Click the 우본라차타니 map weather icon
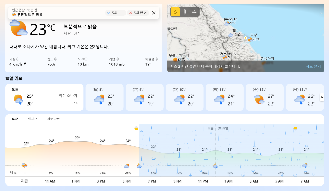The width and height of the screenshot is (329, 191). (175, 59)
